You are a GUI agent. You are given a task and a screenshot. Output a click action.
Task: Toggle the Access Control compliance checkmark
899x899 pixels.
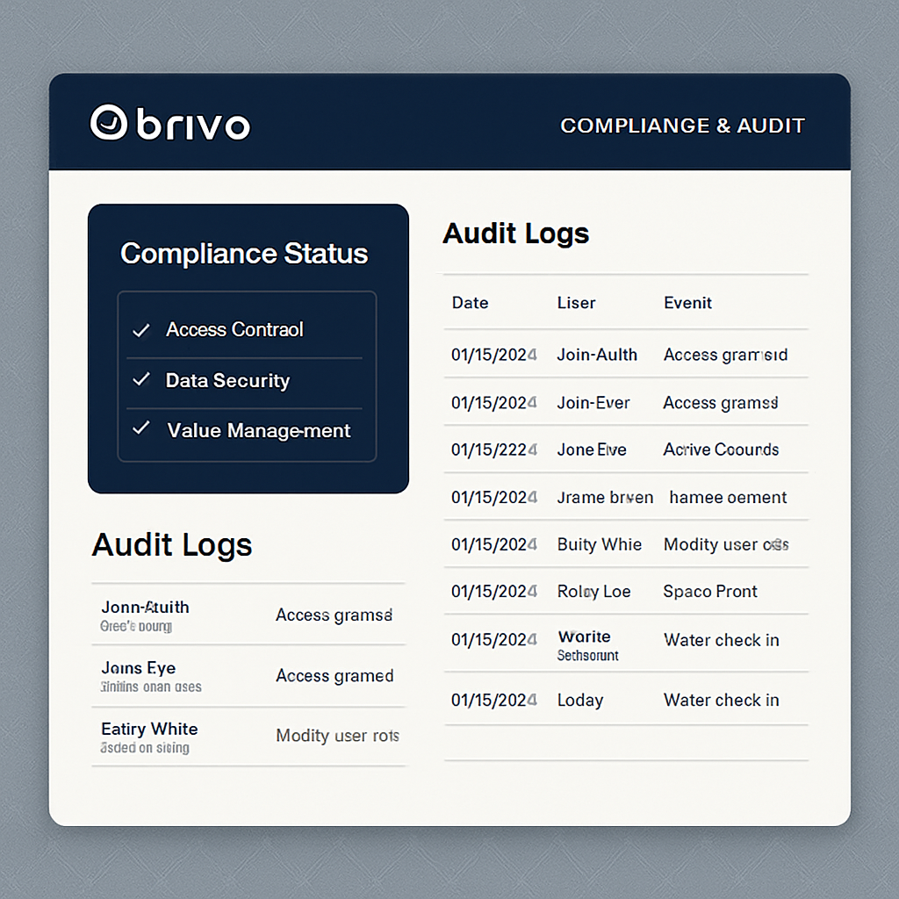click(141, 330)
